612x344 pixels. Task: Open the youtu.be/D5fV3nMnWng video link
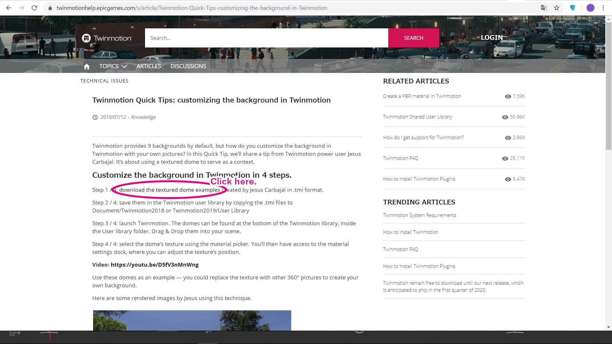[155, 265]
